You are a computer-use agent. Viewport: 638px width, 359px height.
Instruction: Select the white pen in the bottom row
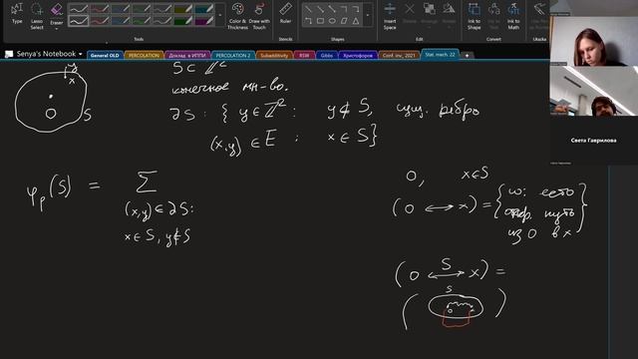coord(78,20)
